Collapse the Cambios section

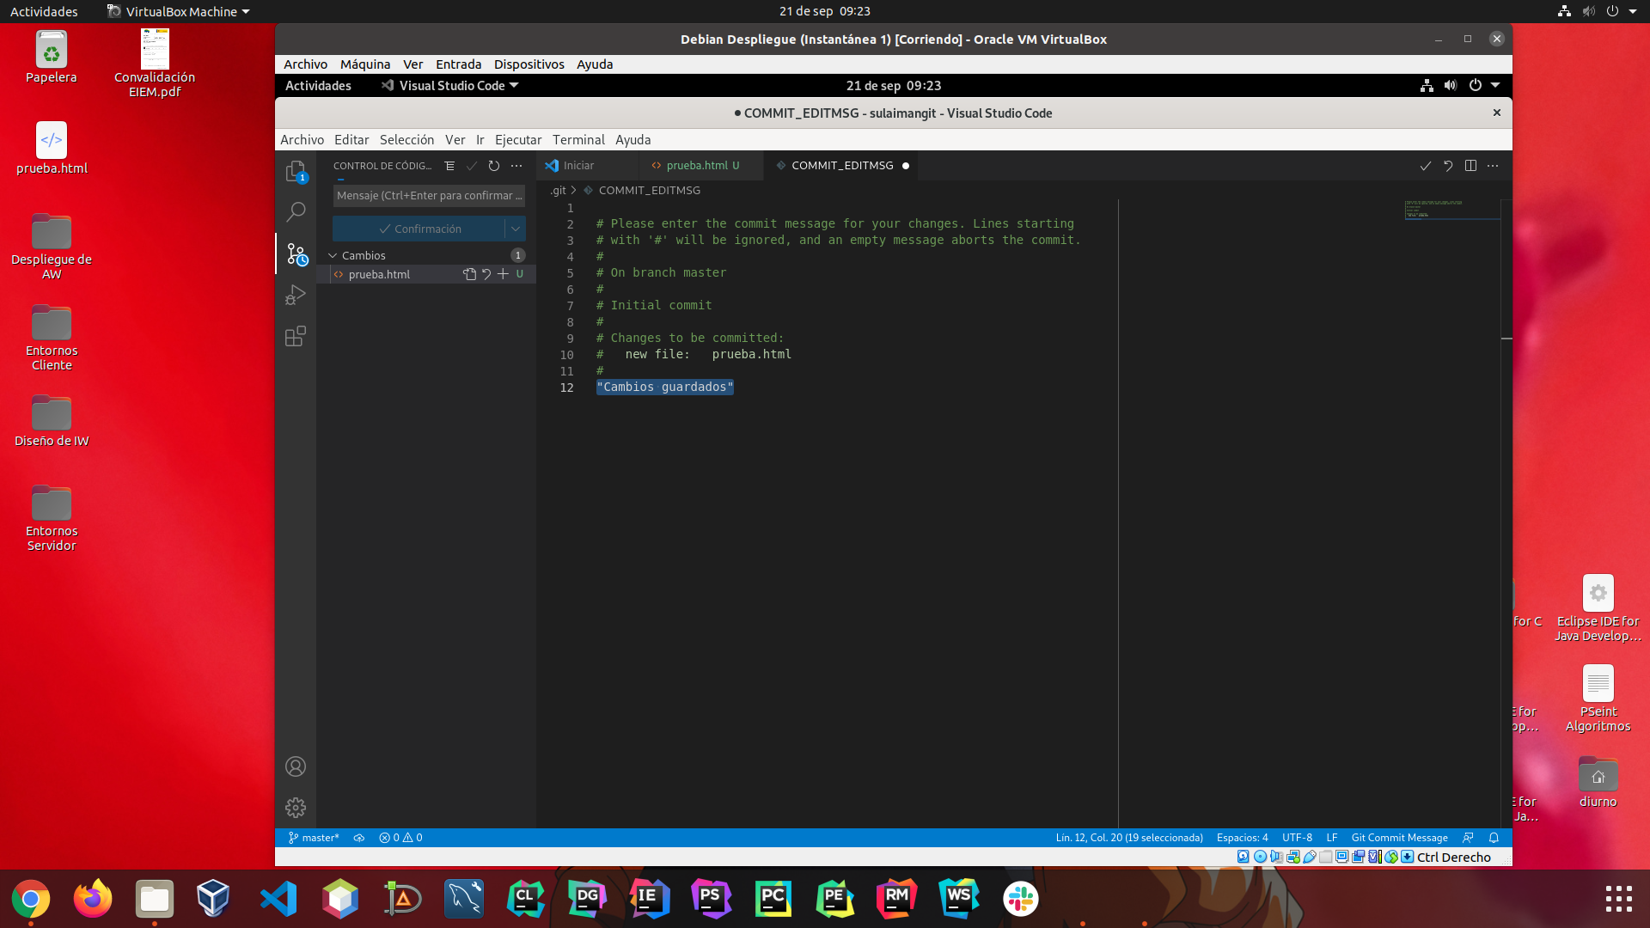[333, 255]
